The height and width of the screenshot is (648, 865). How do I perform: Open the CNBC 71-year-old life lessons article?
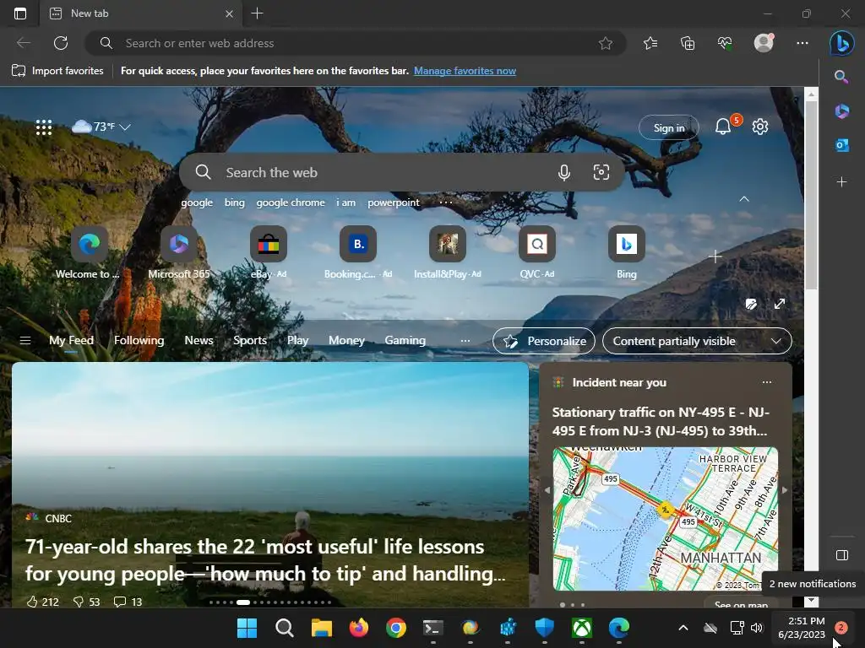pyautogui.click(x=265, y=560)
